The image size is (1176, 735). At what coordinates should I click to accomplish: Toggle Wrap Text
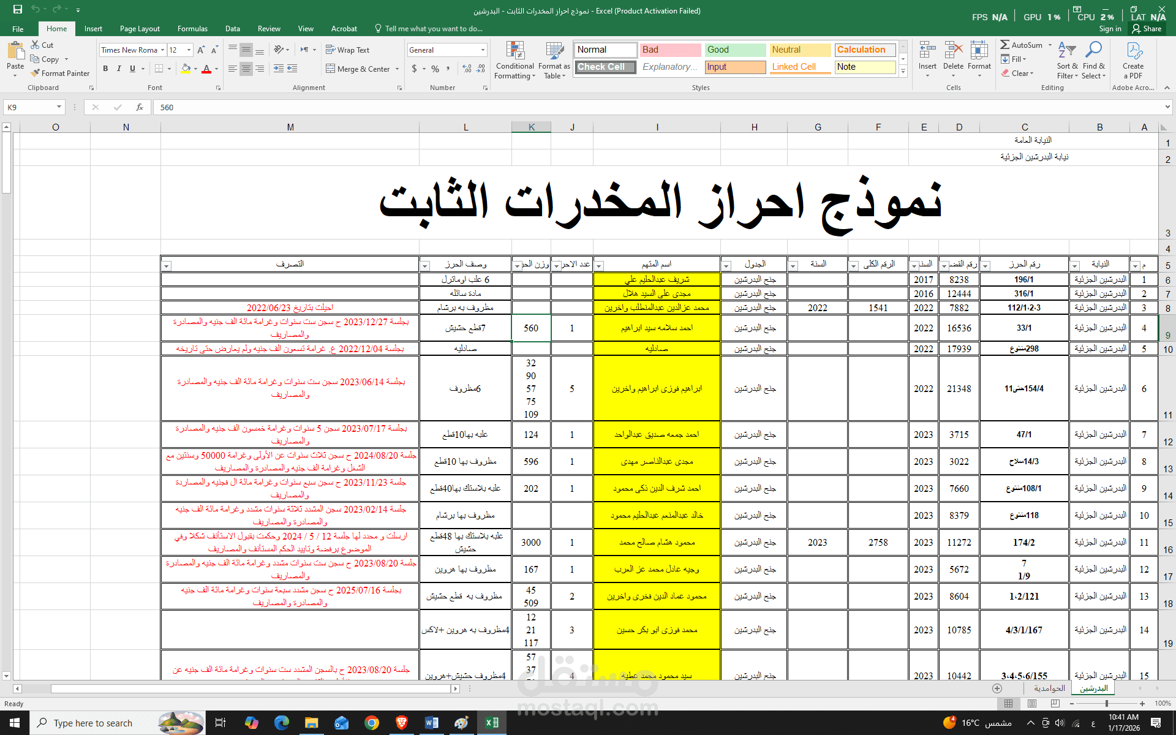(347, 50)
